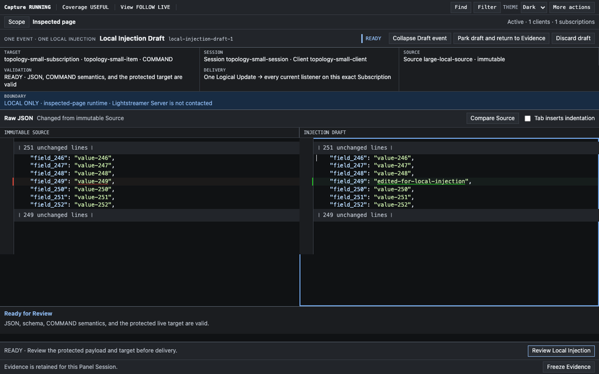Image resolution: width=599 pixels, height=374 pixels.
Task: Click the green change marker beside field_249
Action: coord(313,181)
